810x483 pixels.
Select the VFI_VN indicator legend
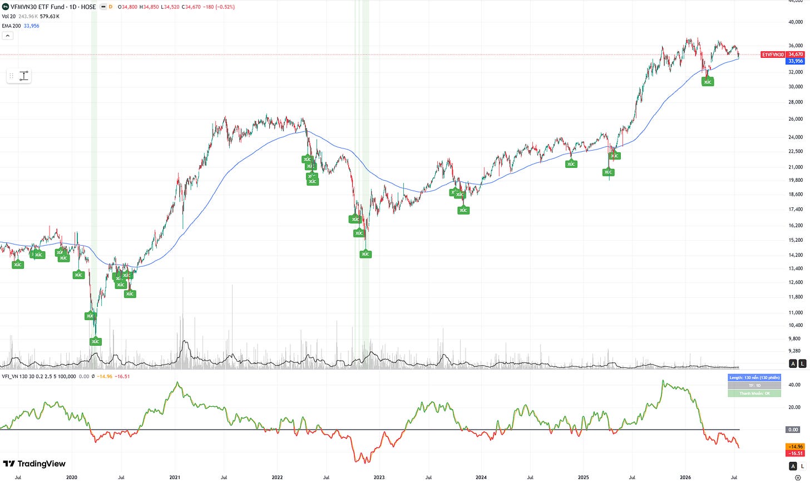(38, 376)
